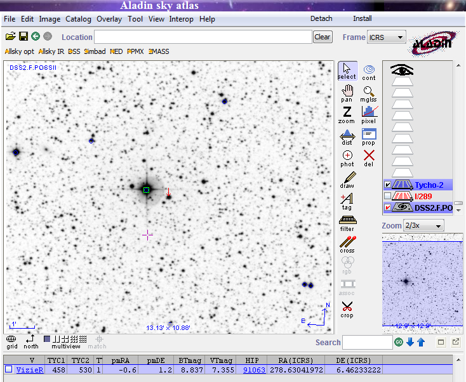Image resolution: width=466 pixels, height=382 pixels.
Task: Toggle the eye visibility icon above stack
Action: [x=402, y=70]
